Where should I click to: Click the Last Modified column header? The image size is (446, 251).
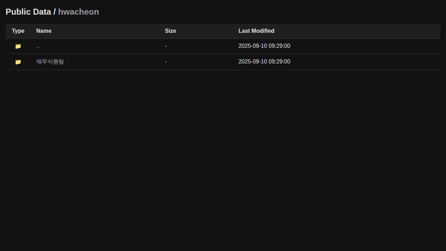pos(256,31)
